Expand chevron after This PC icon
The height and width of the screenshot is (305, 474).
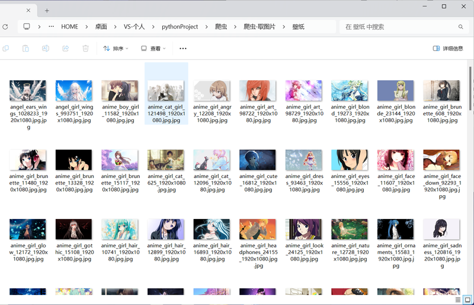tap(39, 27)
